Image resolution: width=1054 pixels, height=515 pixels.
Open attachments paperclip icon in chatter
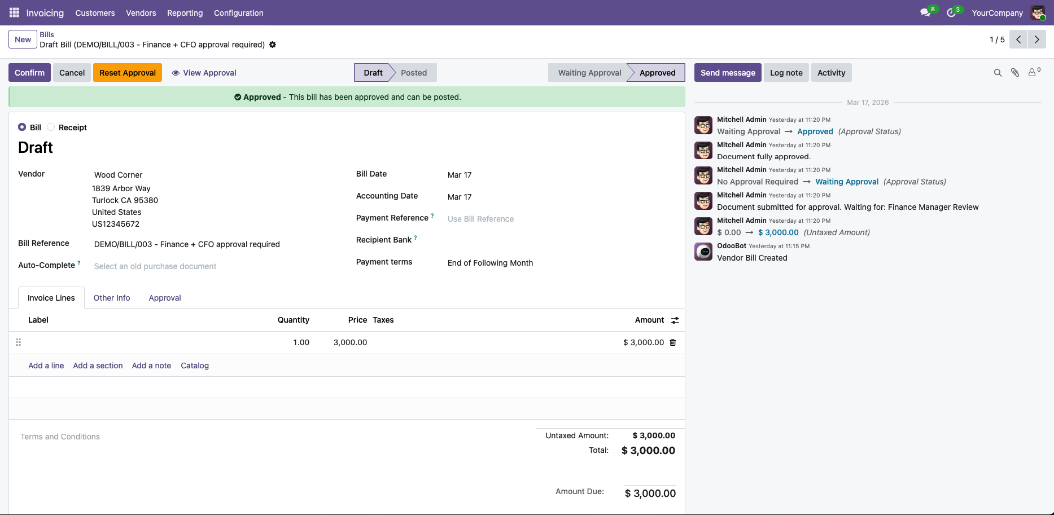[x=1015, y=73]
